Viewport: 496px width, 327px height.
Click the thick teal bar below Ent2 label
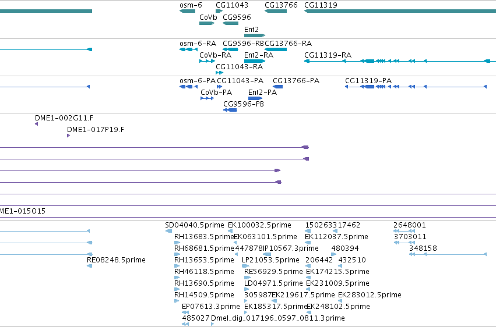(255, 35)
